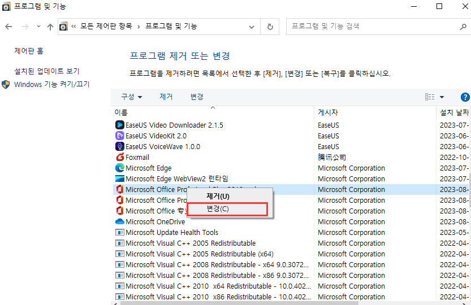Go up one level with up arrow
The width and height of the screenshot is (471, 305).
pos(50,27)
